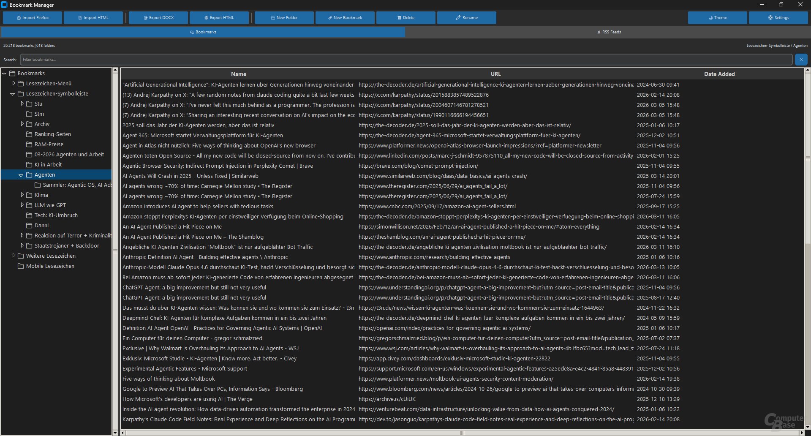
Task: Click the New Bookmark button
Action: click(x=345, y=18)
